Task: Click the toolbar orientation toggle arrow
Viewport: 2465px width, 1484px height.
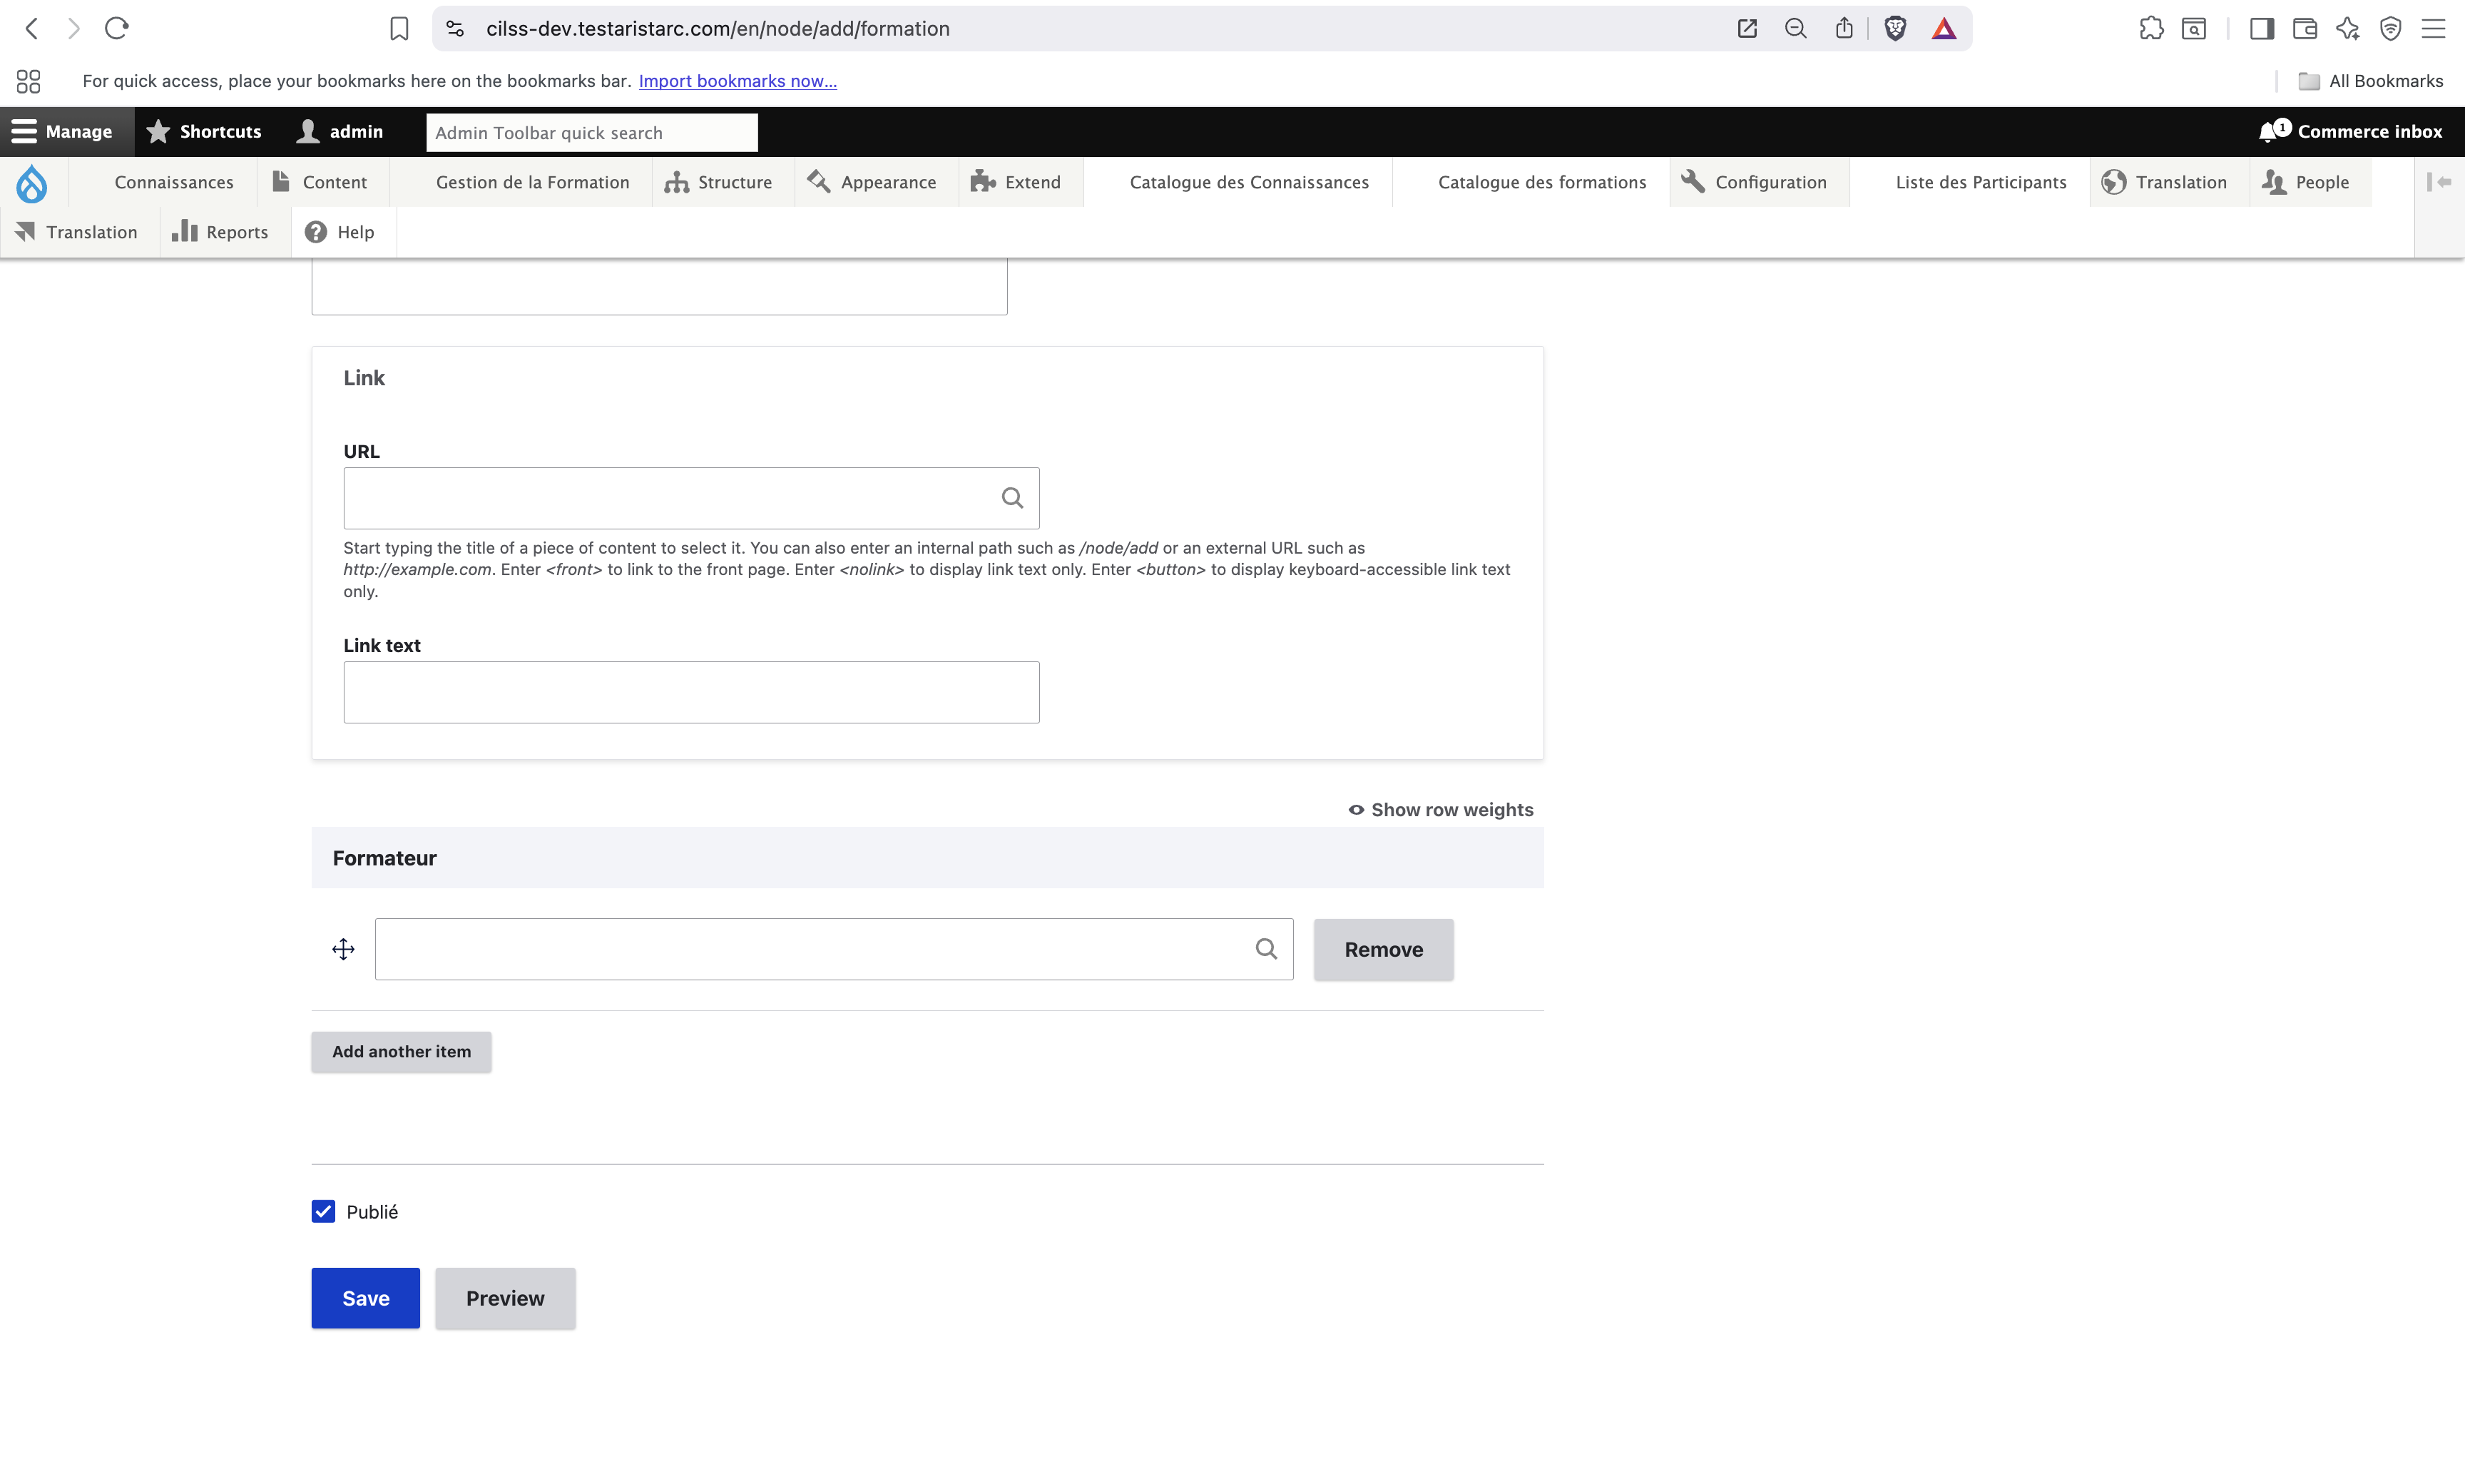Action: tap(2439, 182)
